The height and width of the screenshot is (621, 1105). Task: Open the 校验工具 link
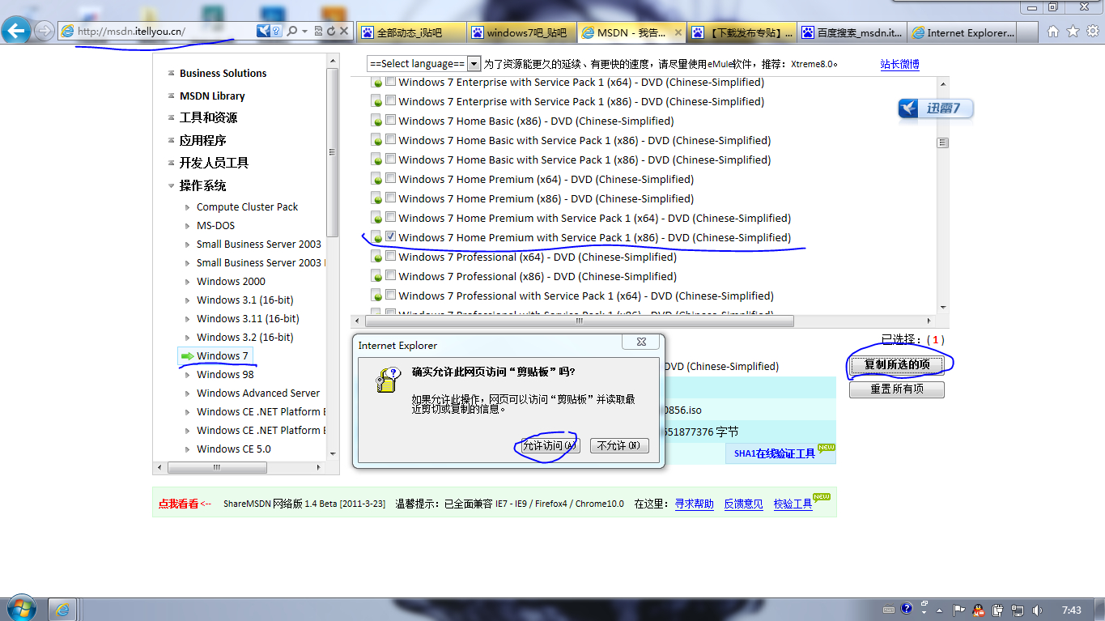coord(793,504)
